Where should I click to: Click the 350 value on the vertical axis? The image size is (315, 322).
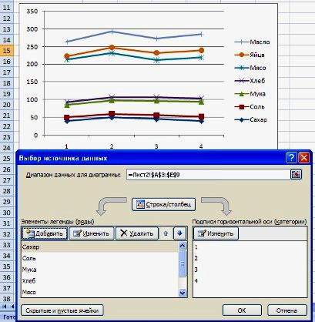point(32,12)
